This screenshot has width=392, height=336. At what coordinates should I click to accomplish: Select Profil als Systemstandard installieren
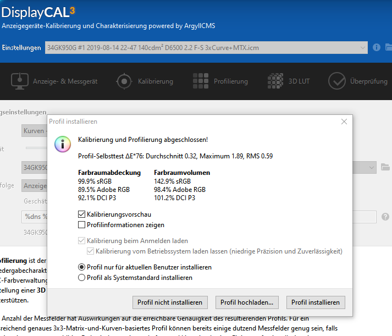pos(81,278)
